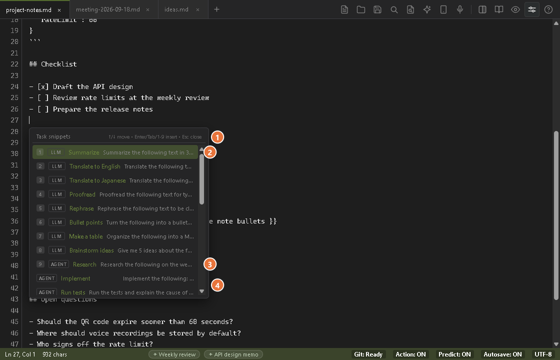Click the 932 chars counter
Image resolution: width=560 pixels, height=360 pixels.
54,354
